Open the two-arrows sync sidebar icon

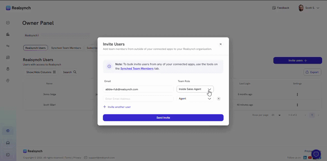(8, 46)
